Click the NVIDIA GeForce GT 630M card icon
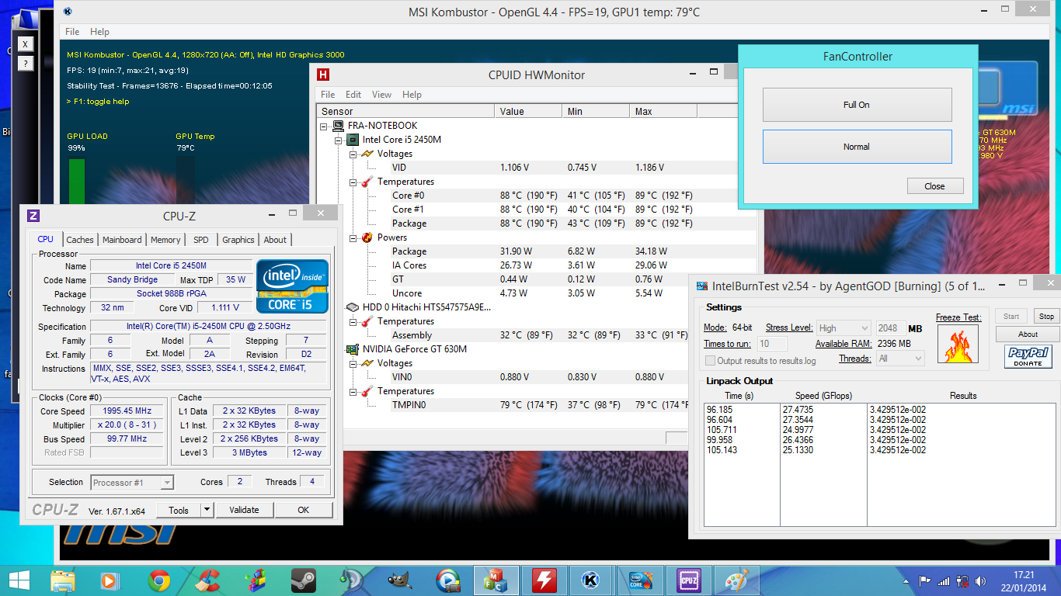The width and height of the screenshot is (1061, 596). [353, 349]
